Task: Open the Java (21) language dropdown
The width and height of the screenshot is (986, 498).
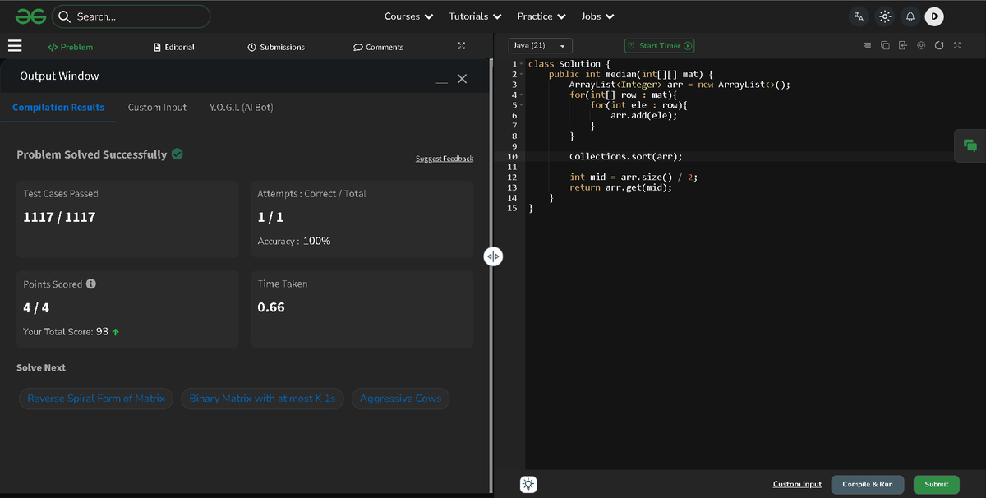Action: tap(540, 46)
